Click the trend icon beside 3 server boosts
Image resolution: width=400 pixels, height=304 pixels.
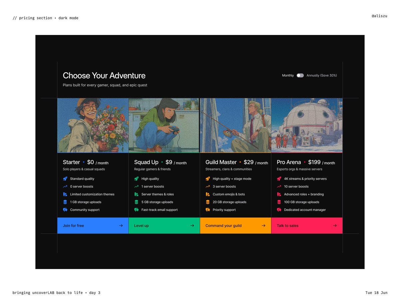(x=208, y=186)
